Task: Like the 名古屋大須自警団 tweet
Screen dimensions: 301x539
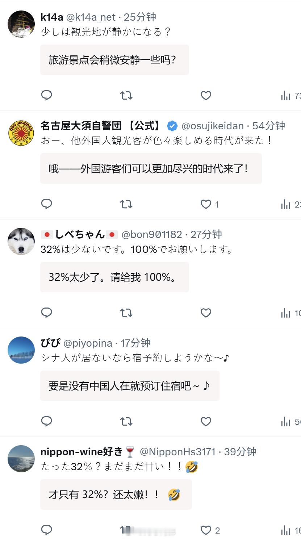Action: (206, 204)
